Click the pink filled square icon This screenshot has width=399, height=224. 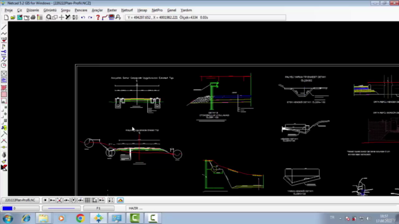click(x=4, y=95)
